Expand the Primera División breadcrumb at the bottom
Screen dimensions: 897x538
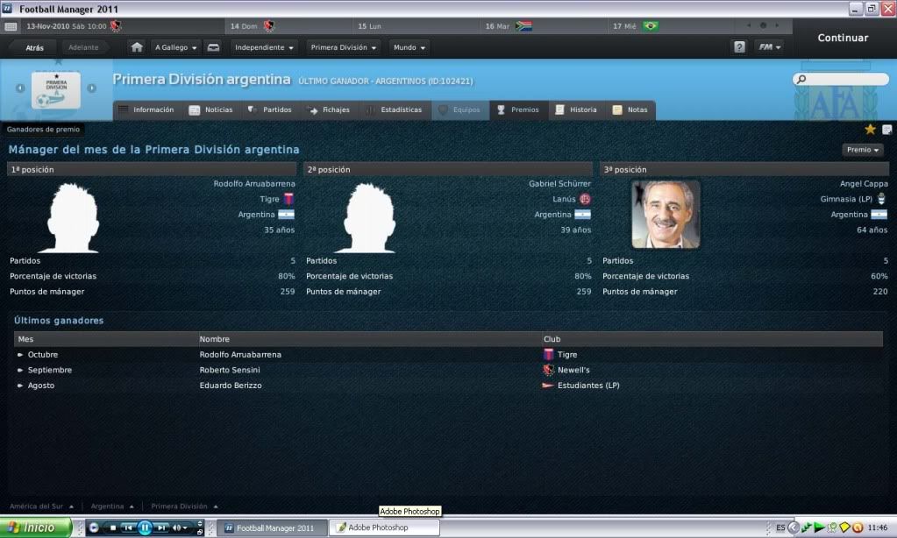[184, 506]
